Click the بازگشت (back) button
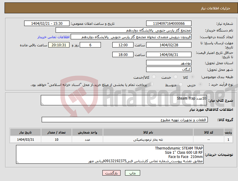The width and height of the screenshot is (238, 181). tap(111, 173)
